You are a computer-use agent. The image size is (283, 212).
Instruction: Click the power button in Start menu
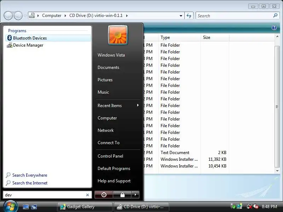[104, 195]
